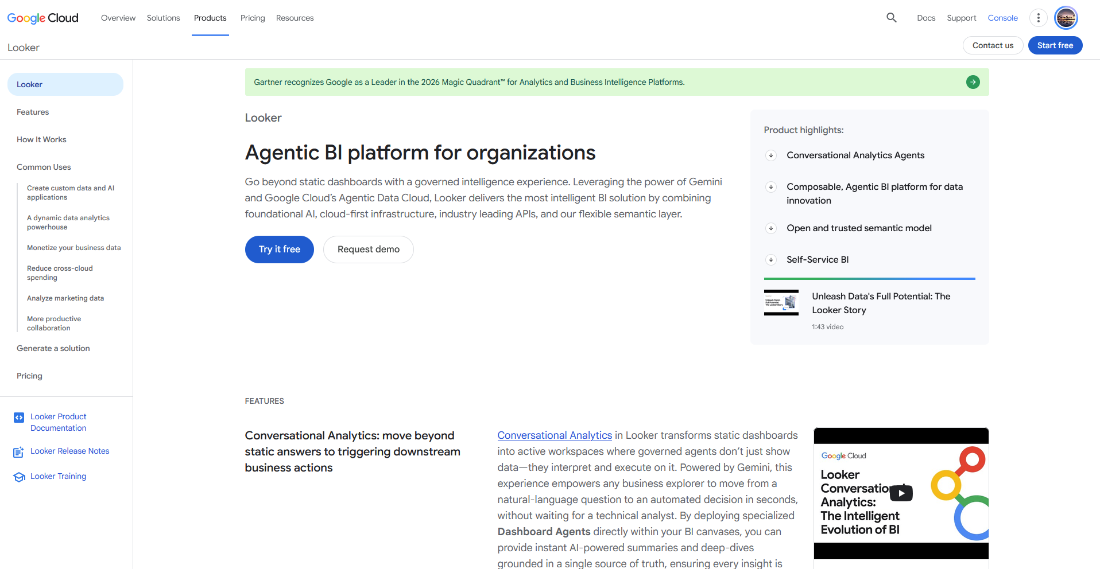Select the Products tab
Image resolution: width=1100 pixels, height=569 pixels.
coord(210,18)
